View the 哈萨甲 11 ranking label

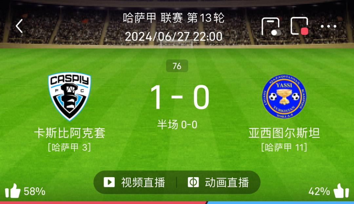(x=284, y=147)
